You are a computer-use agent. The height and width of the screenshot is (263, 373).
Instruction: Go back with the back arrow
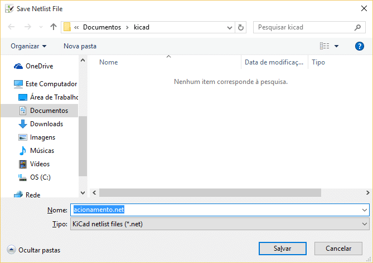[x=12, y=27]
